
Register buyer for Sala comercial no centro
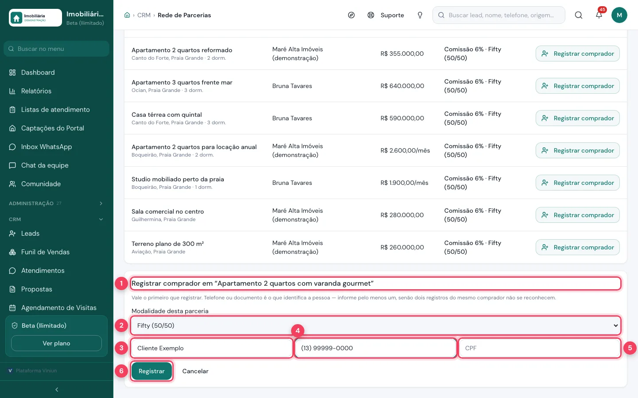[578, 215]
